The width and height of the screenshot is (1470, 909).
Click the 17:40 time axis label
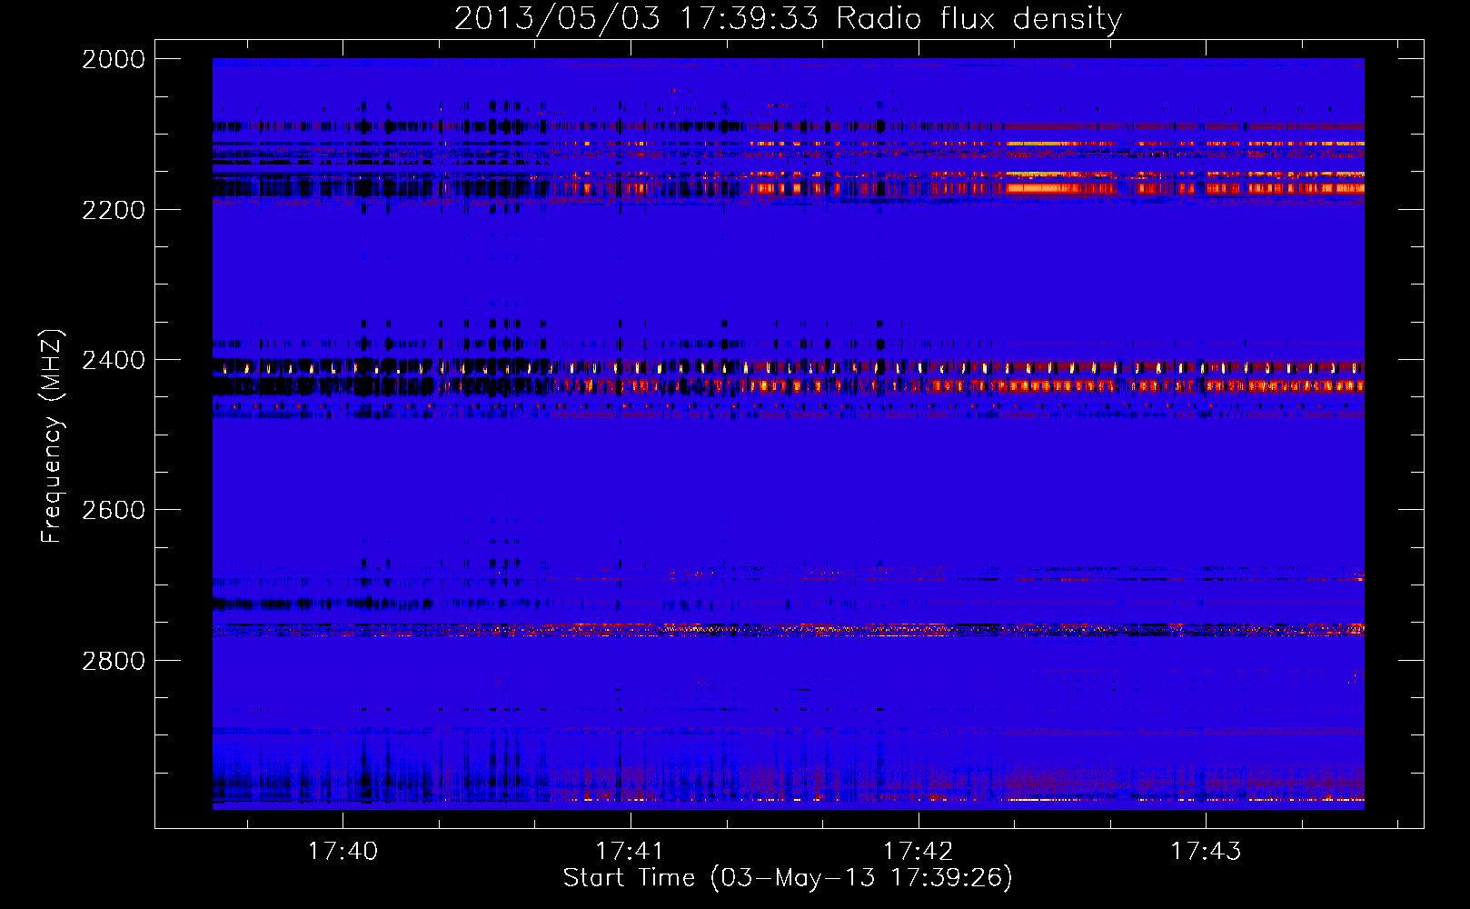(343, 852)
